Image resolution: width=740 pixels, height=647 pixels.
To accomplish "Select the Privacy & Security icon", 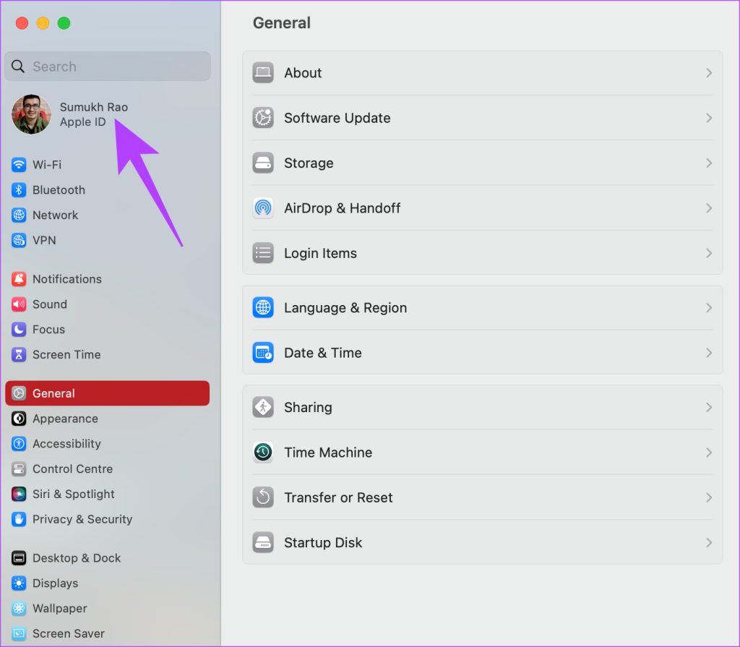I will click(x=18, y=520).
